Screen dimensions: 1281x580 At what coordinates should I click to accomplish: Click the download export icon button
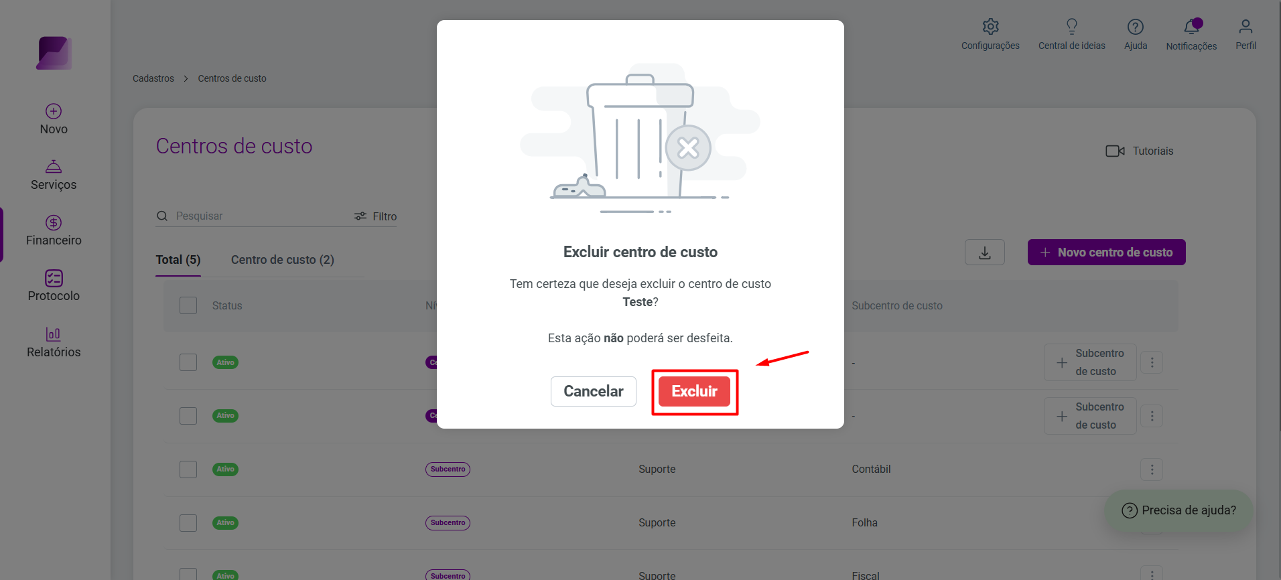point(984,252)
